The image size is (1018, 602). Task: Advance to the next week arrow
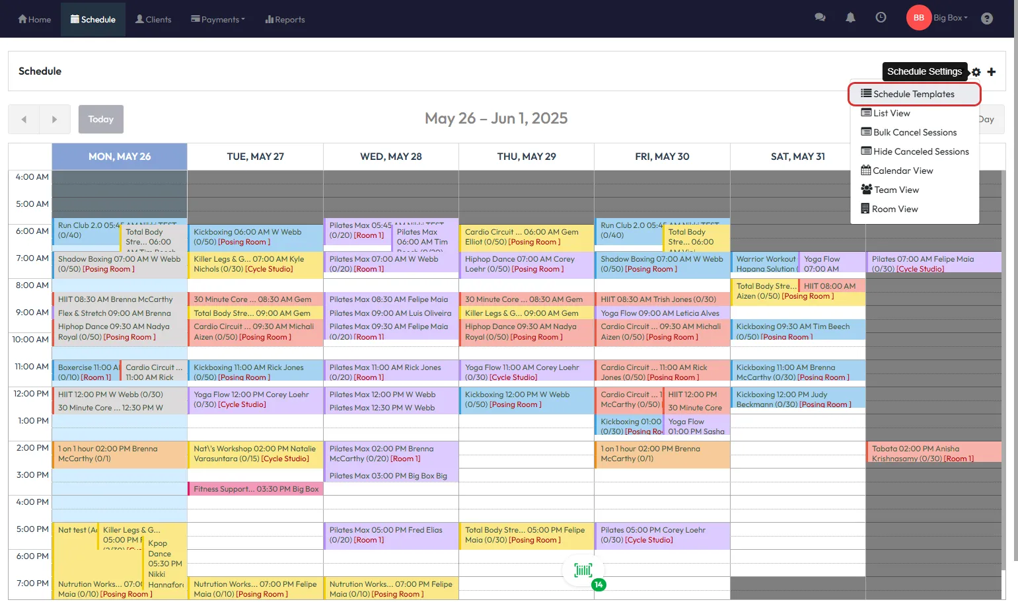pyautogui.click(x=54, y=120)
